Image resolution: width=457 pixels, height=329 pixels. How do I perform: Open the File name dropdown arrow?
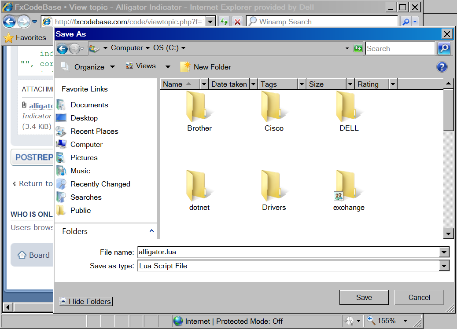tap(444, 252)
